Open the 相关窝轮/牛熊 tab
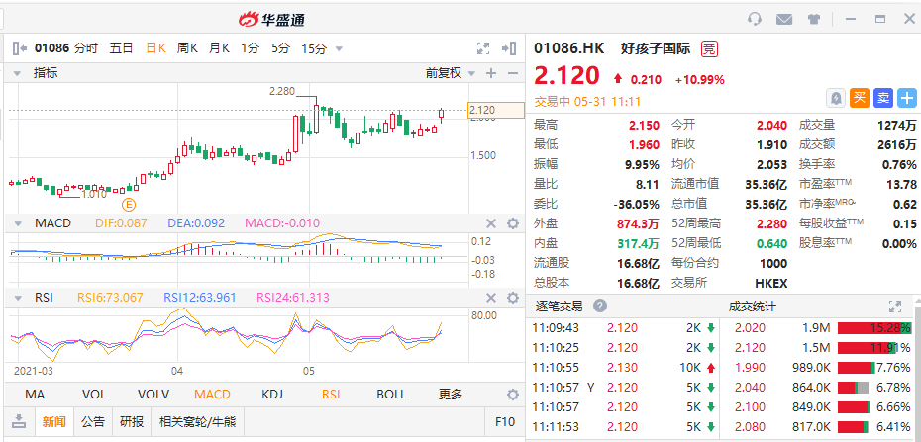 [x=197, y=421]
